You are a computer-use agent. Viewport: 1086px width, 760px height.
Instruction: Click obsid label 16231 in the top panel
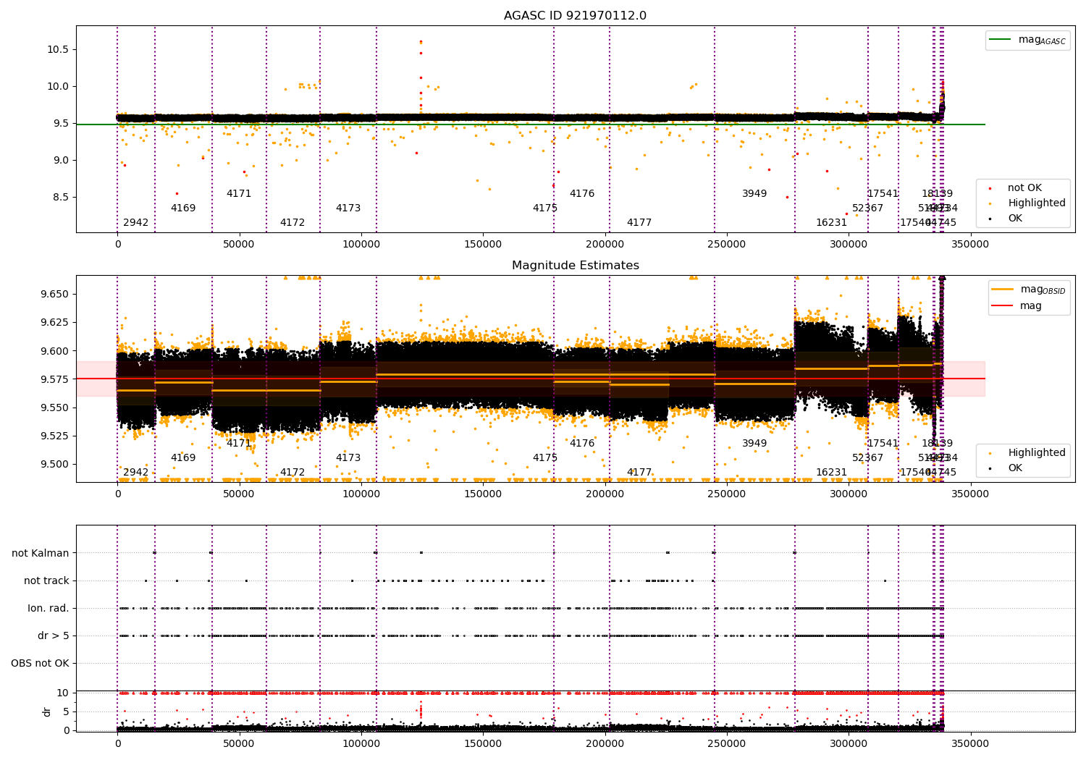[831, 223]
